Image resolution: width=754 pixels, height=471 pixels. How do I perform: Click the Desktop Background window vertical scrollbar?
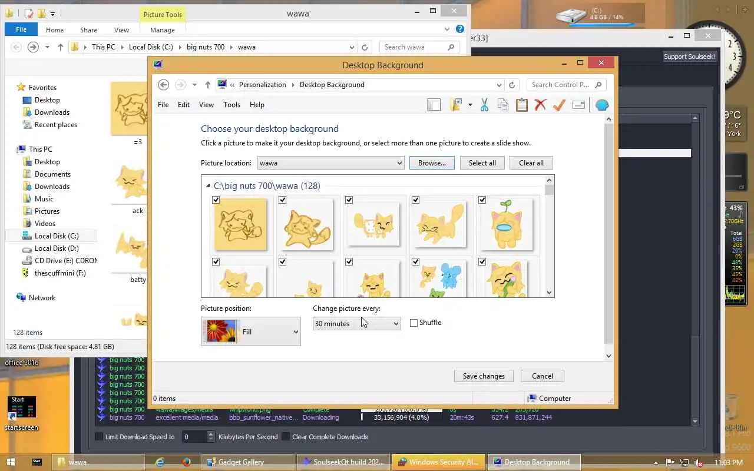609,234
